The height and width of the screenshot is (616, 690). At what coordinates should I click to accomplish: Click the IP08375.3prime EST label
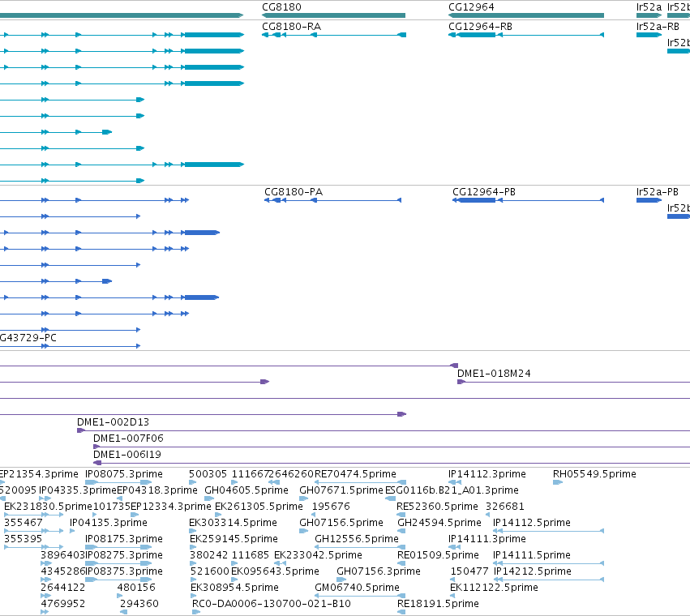click(x=124, y=571)
